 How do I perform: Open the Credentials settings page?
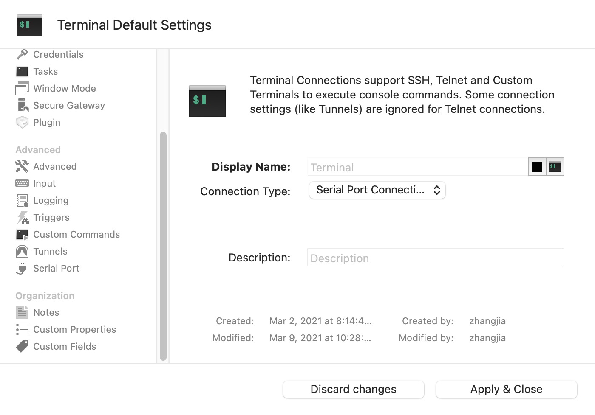tap(58, 55)
